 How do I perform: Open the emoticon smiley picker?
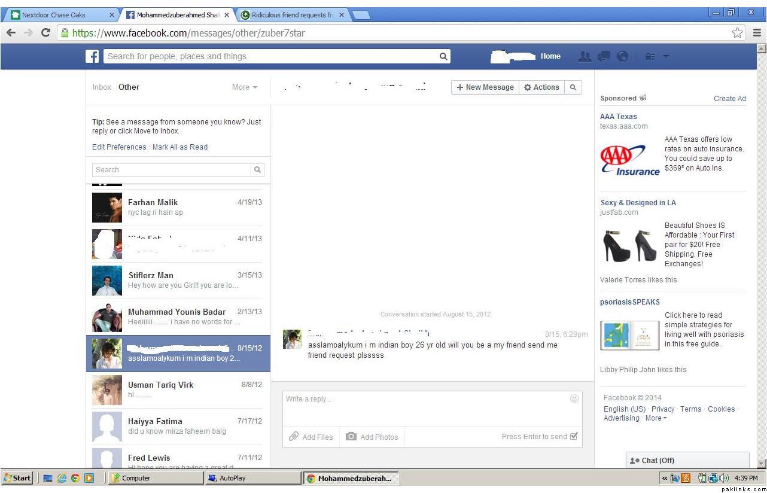click(574, 398)
